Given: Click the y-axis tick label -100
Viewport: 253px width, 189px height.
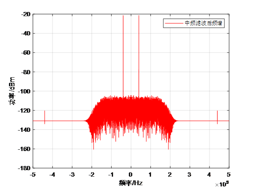Looking at the screenshot, I should click(x=24, y=91).
